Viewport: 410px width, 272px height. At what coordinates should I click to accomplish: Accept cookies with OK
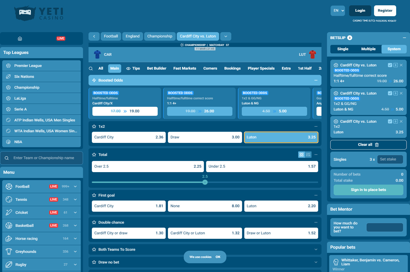click(218, 257)
